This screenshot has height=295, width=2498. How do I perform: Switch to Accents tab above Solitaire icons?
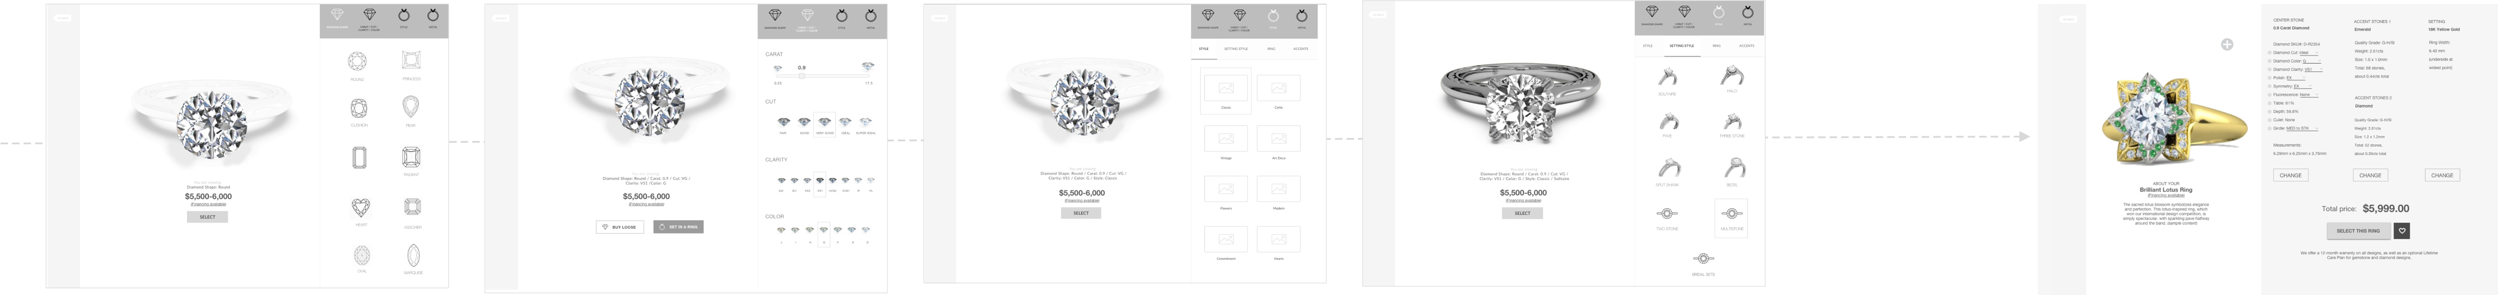1746,45
